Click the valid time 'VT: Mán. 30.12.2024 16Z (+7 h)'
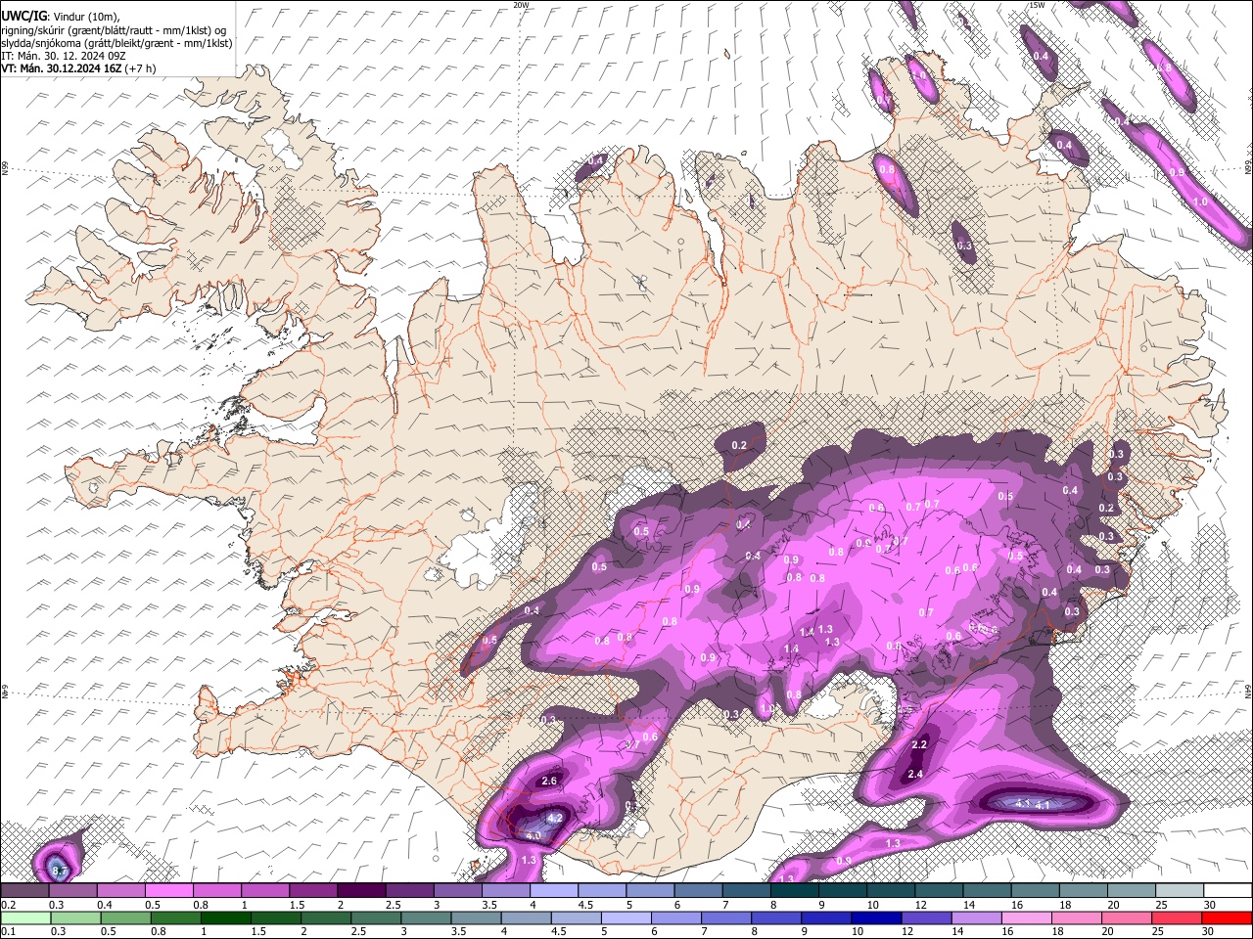The width and height of the screenshot is (1253, 939). tap(78, 68)
